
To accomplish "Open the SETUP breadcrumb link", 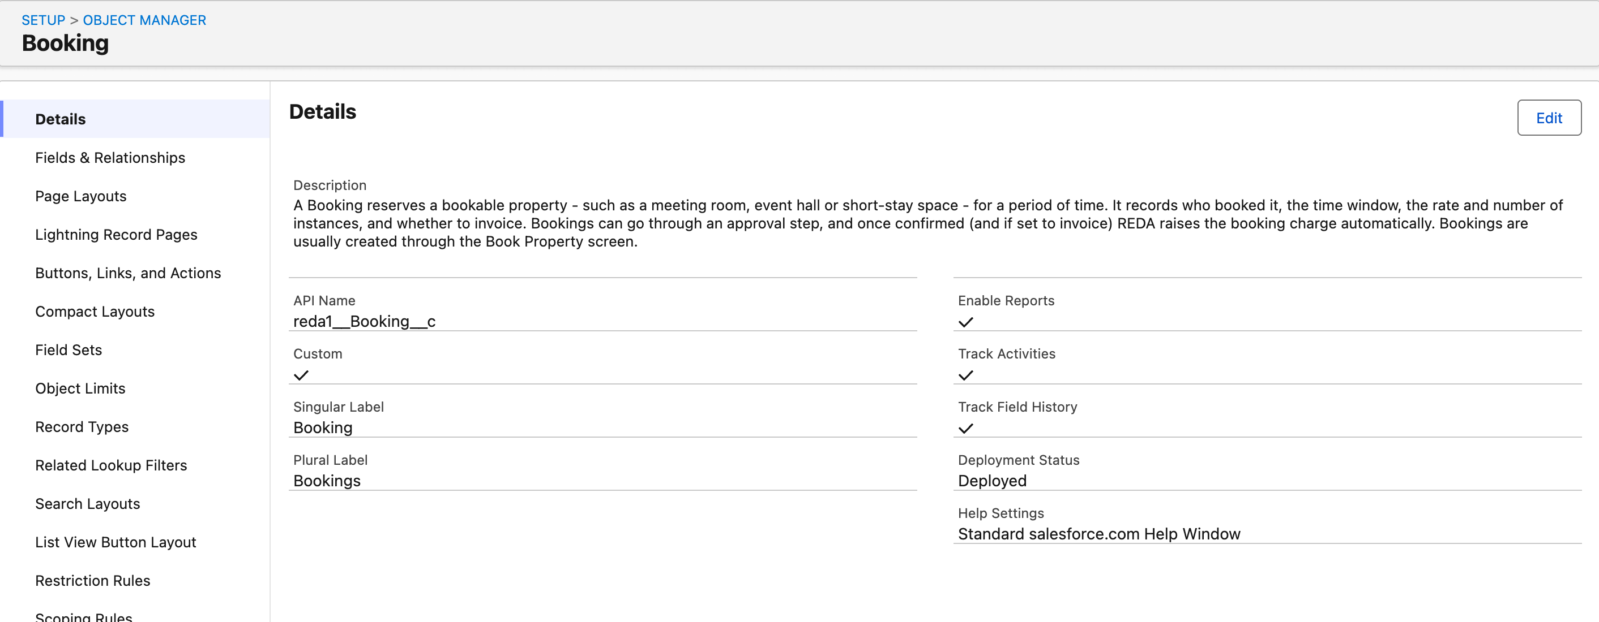I will pos(44,20).
